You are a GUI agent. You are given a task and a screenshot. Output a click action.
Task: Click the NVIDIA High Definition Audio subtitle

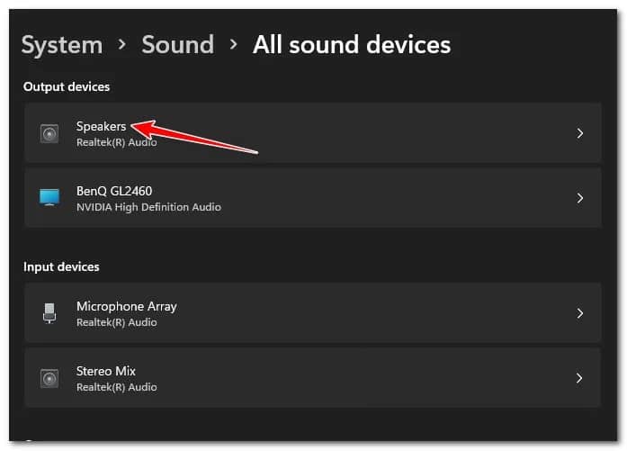point(148,207)
